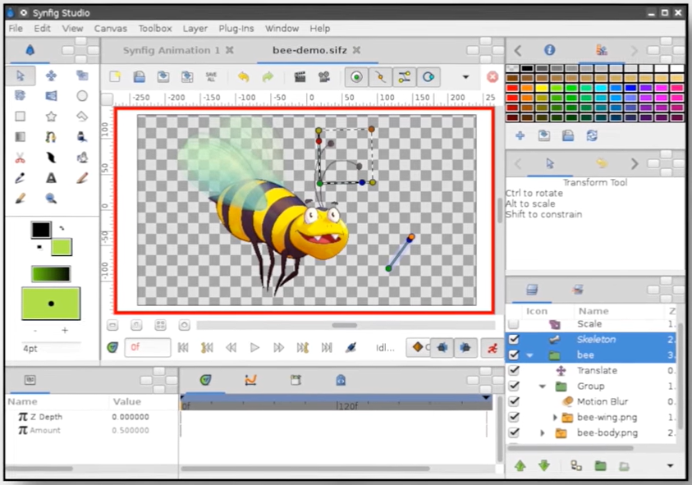Select the Zoom magnifier tool
Screen dimensions: 692x485
pyautogui.click(x=51, y=199)
